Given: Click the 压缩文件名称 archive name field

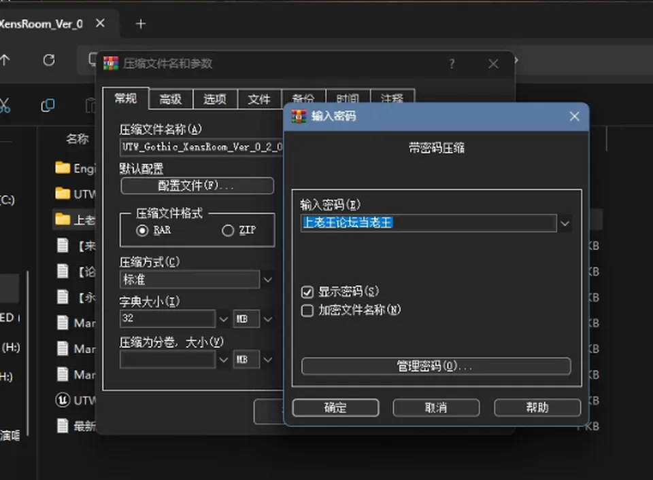Looking at the screenshot, I should click(202, 147).
